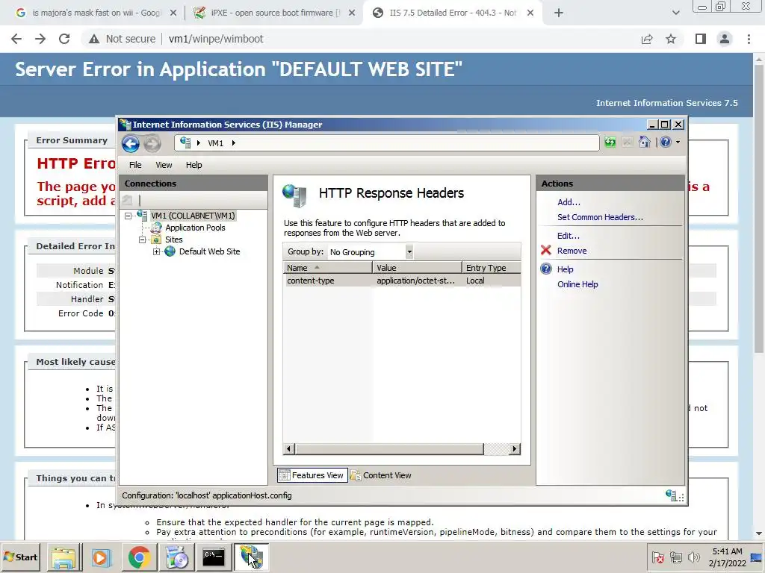
Task: Click the Connections toolbar icon
Action: click(127, 200)
